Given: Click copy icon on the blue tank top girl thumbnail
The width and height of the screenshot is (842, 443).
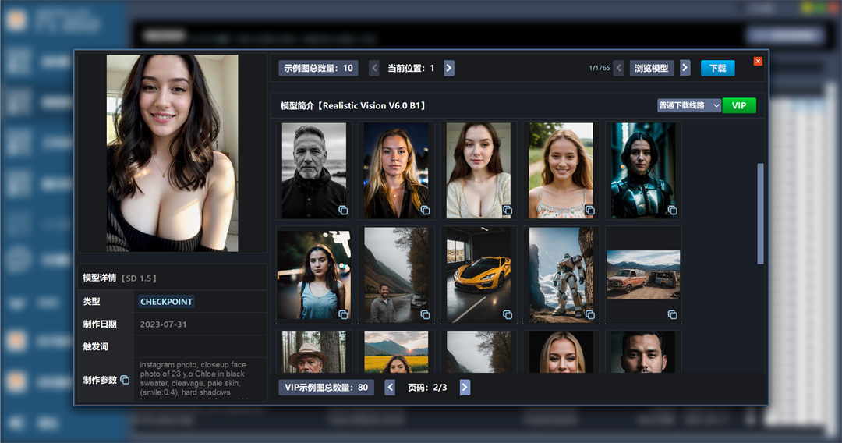Looking at the screenshot, I should (x=342, y=314).
